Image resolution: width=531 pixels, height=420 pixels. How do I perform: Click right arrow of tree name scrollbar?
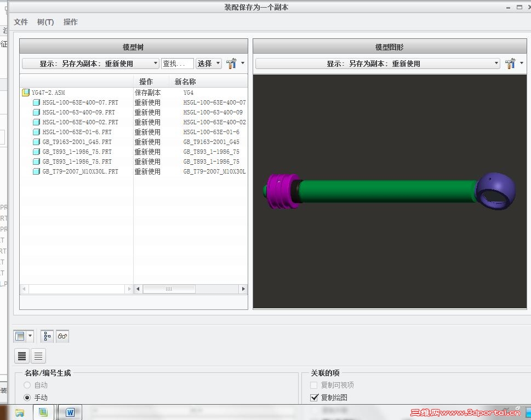coord(129,289)
